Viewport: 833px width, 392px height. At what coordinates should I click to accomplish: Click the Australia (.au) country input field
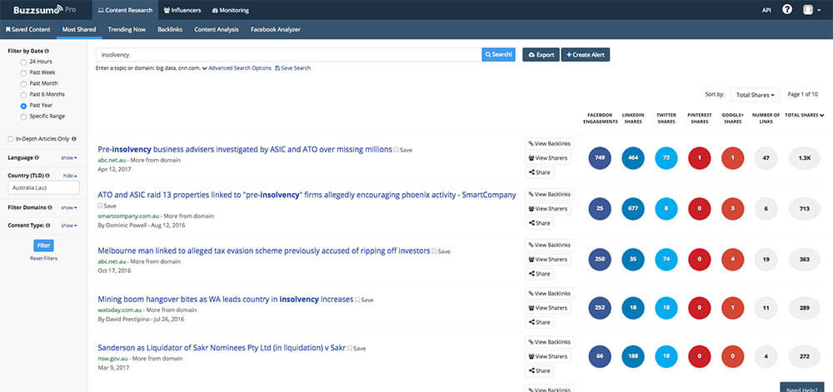coord(43,188)
